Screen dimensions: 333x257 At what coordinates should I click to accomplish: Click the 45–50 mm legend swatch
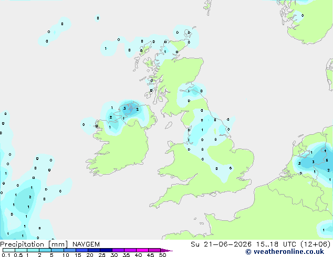(154, 250)
